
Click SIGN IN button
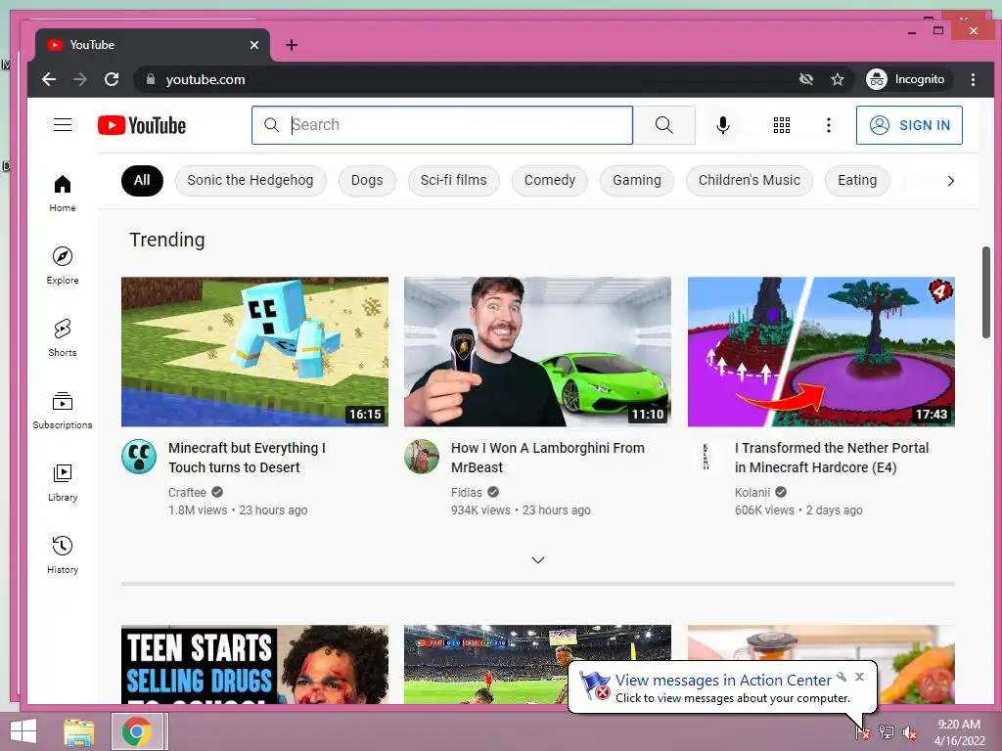[x=909, y=125]
